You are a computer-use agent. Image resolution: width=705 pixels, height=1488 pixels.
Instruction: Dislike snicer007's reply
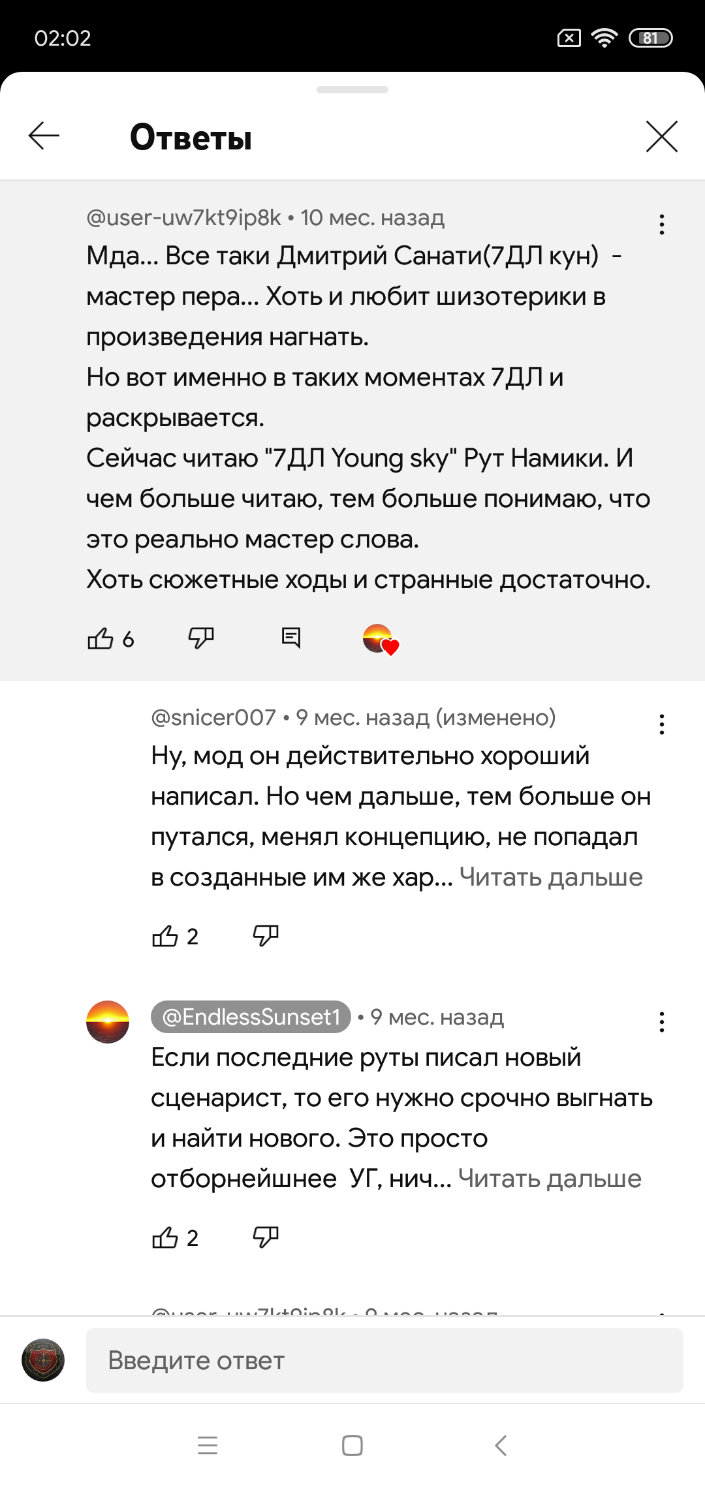(x=266, y=936)
